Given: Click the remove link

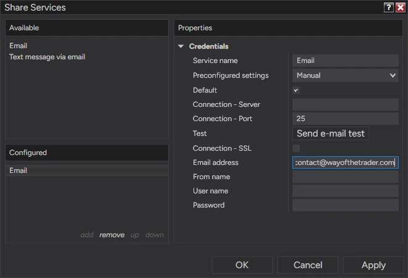Looking at the screenshot, I should [x=112, y=235].
